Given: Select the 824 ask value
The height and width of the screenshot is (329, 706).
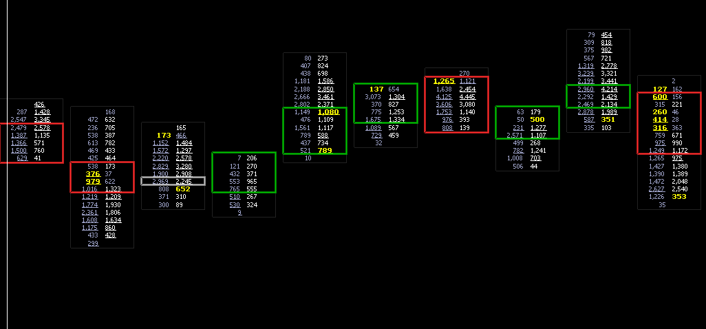Looking at the screenshot, I should pos(323,65).
